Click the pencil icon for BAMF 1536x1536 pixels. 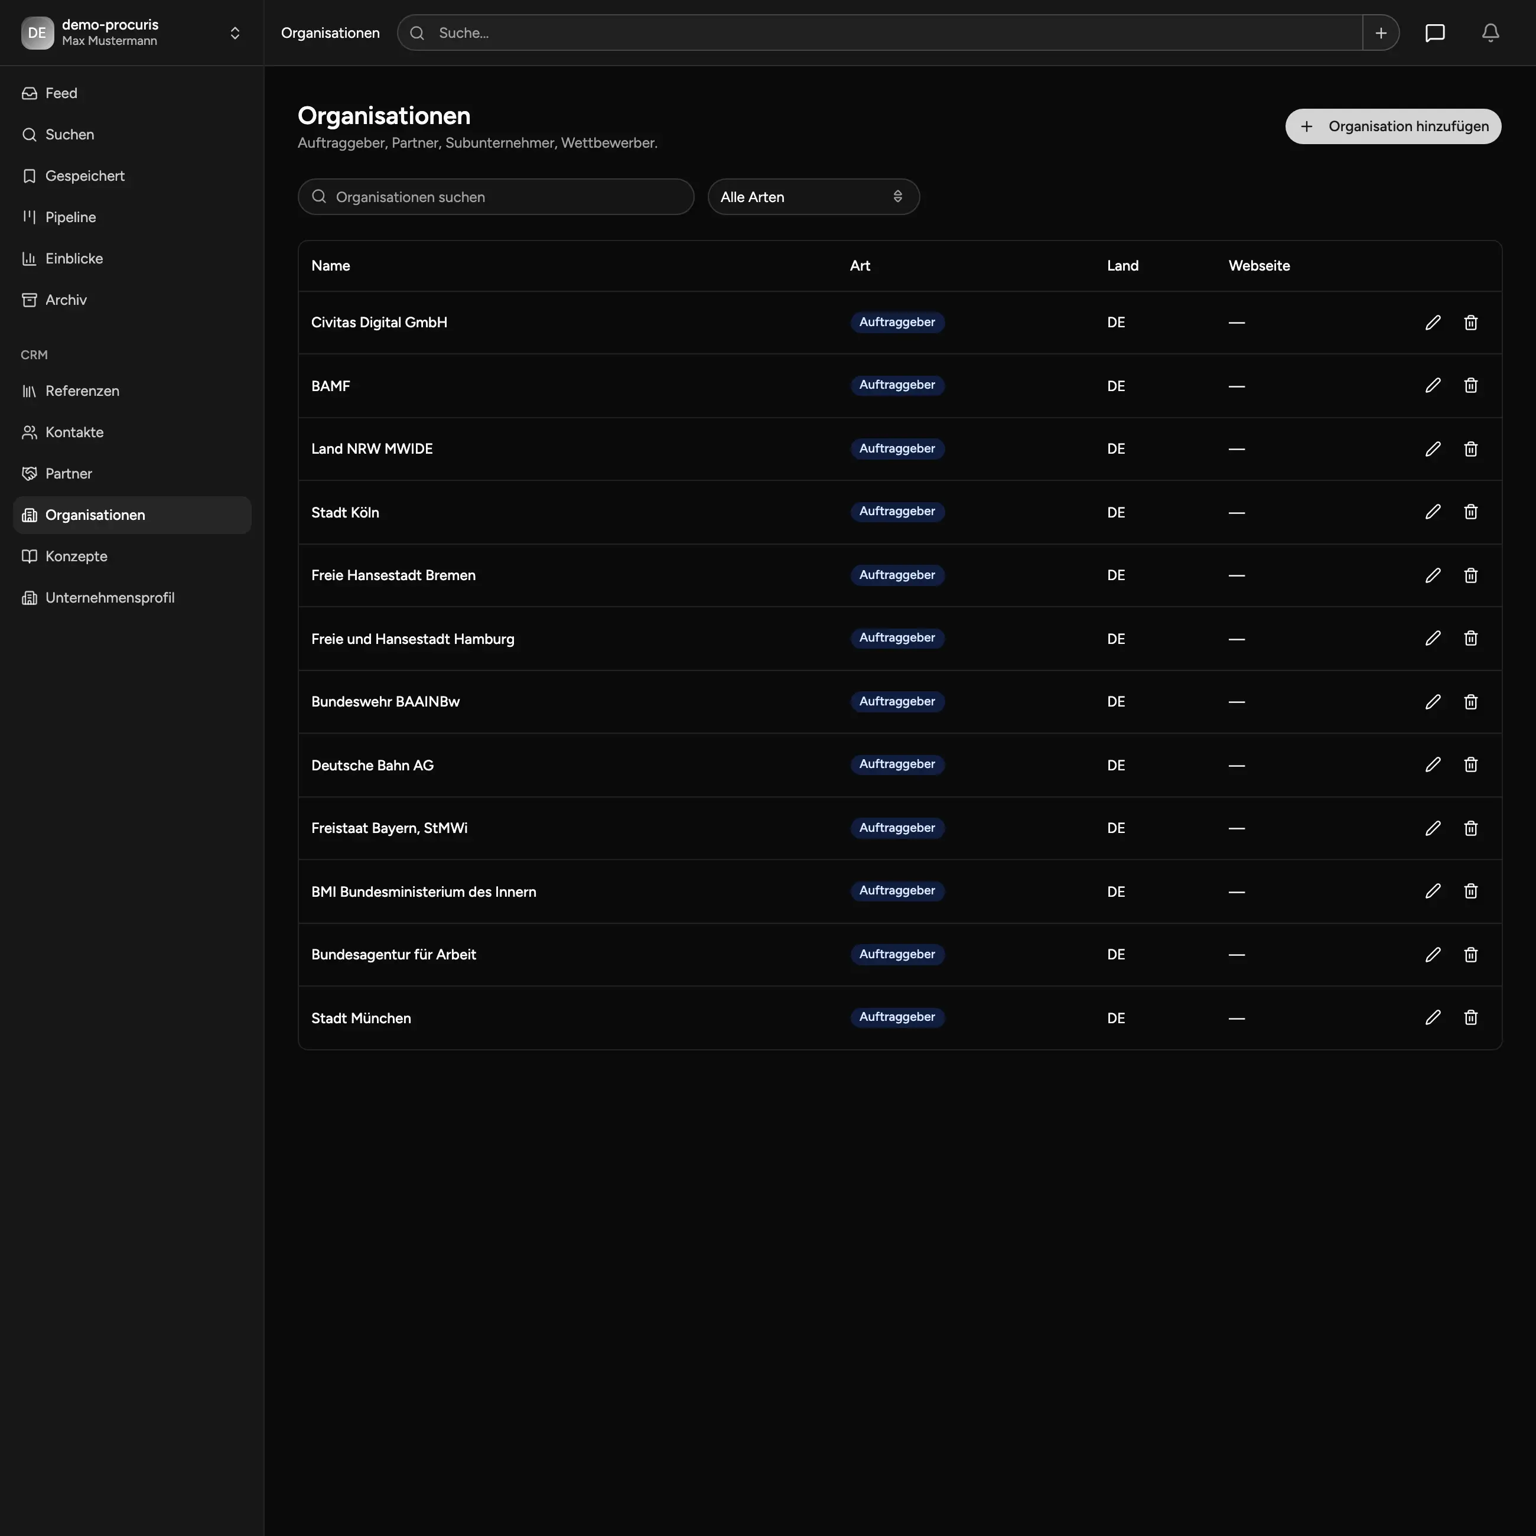pos(1433,386)
